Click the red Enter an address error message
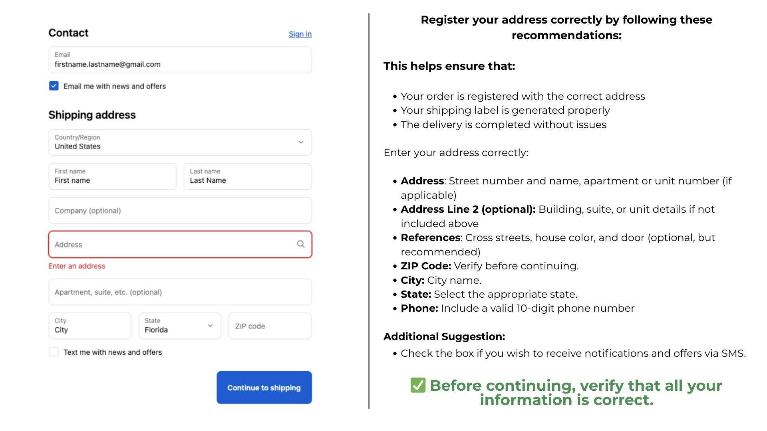 tap(77, 266)
